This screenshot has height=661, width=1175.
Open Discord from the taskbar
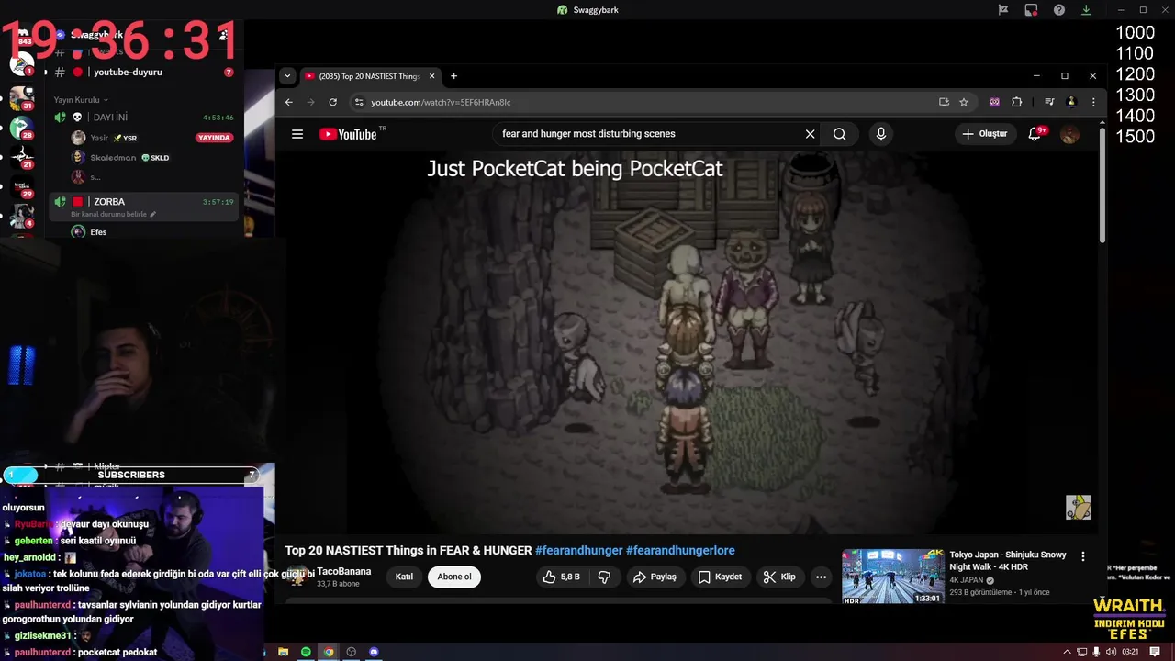[x=374, y=652]
